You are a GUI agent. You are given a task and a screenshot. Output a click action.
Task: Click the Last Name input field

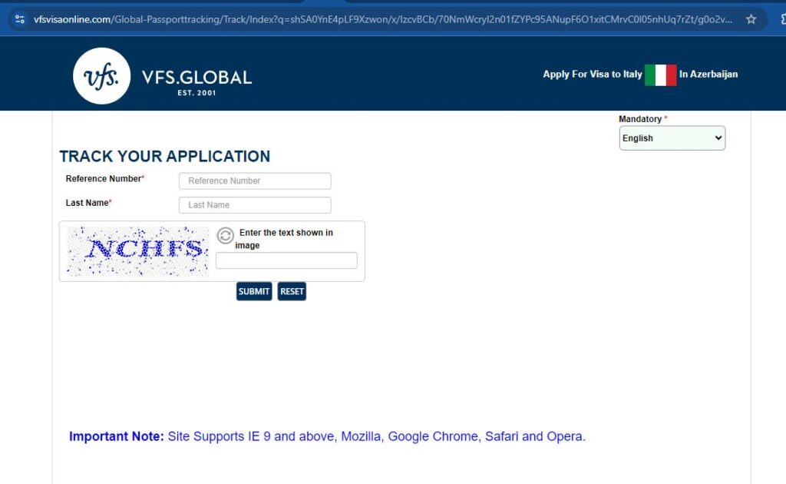coord(254,205)
